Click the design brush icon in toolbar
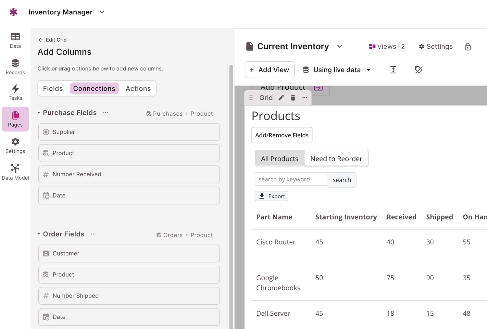Image resolution: width=487 pixels, height=329 pixels. pyautogui.click(x=418, y=70)
